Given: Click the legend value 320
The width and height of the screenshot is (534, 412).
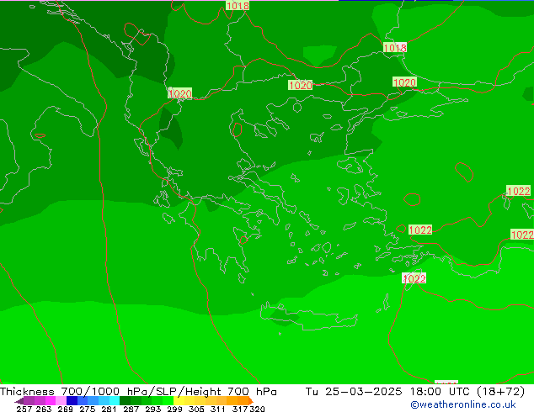Looking at the screenshot, I should click(257, 409).
